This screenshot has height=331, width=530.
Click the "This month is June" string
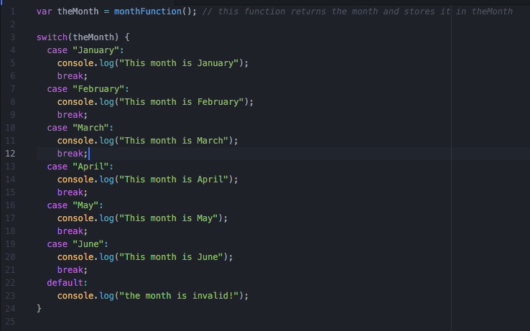click(x=171, y=257)
